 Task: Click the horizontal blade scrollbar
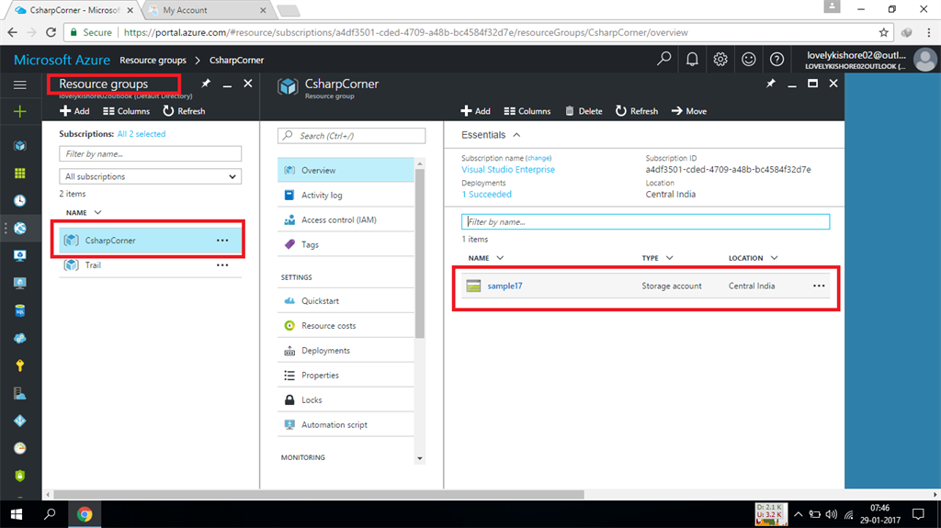(x=319, y=495)
